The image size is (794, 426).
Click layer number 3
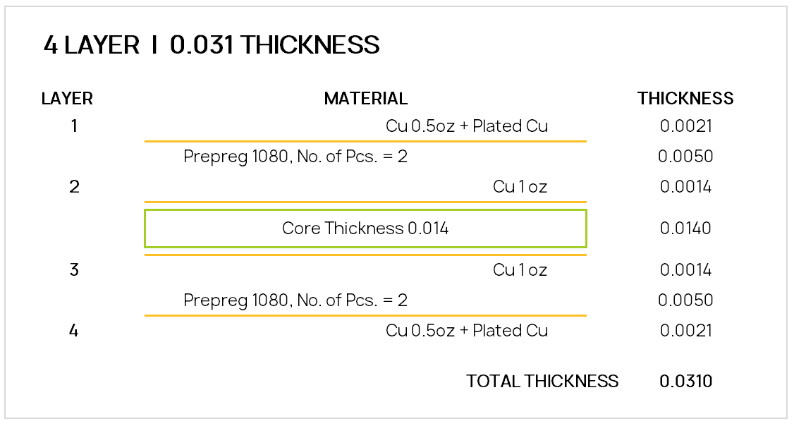pyautogui.click(x=74, y=270)
